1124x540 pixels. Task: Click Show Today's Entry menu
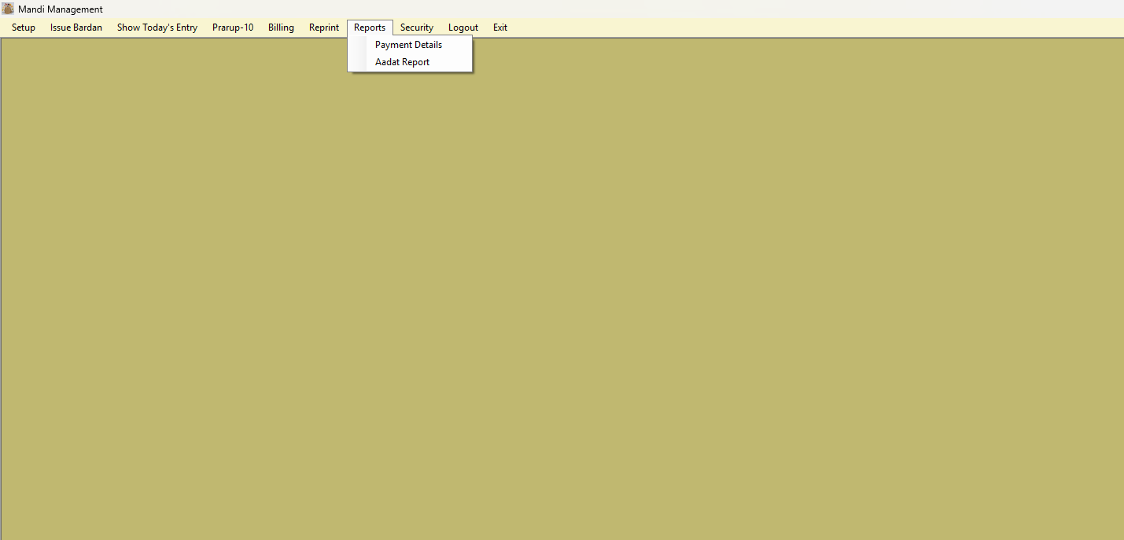[x=157, y=28]
